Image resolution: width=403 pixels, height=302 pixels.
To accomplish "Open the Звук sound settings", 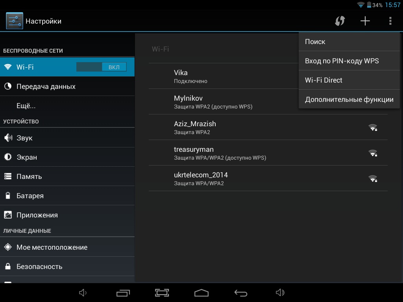I will click(24, 138).
